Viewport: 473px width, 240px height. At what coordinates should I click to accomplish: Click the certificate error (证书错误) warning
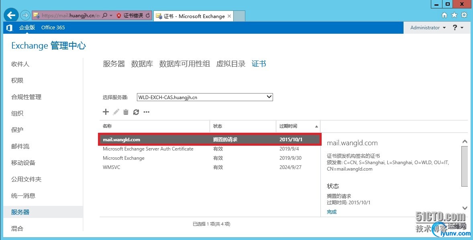click(130, 15)
